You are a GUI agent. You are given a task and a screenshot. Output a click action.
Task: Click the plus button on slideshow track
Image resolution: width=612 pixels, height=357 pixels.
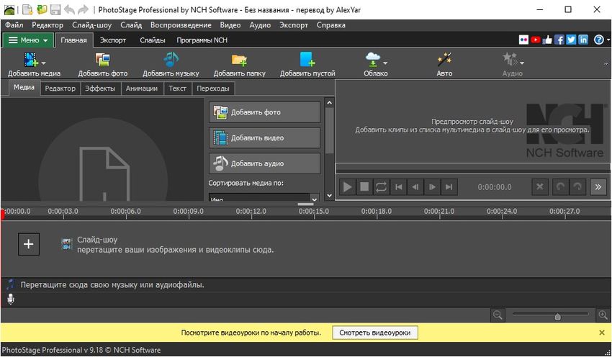coord(29,244)
